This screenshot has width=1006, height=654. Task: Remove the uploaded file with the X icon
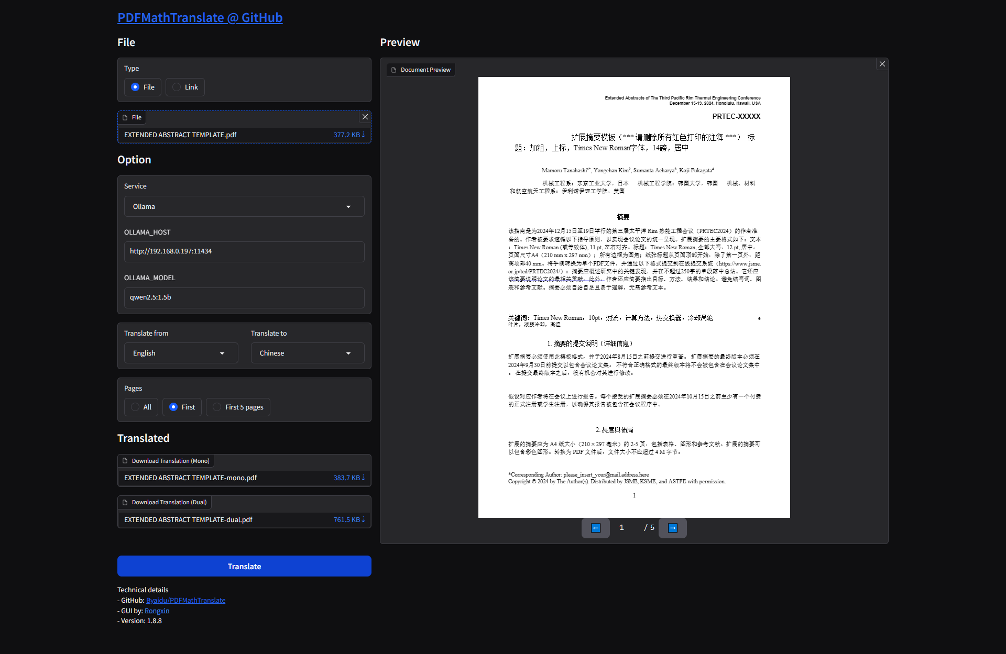pyautogui.click(x=365, y=117)
